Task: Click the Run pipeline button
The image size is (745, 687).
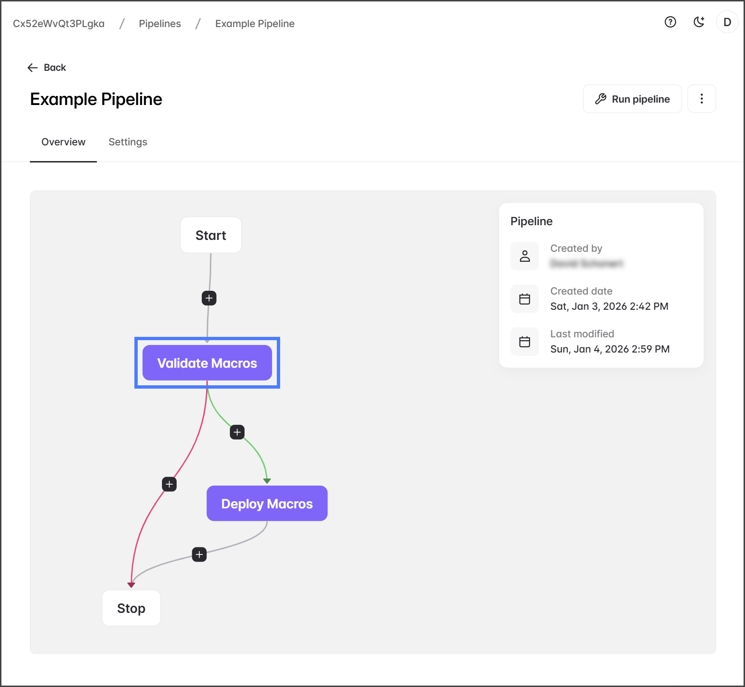Action: pos(632,99)
